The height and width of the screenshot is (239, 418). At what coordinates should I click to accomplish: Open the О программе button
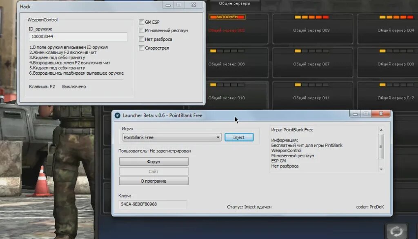(154, 181)
